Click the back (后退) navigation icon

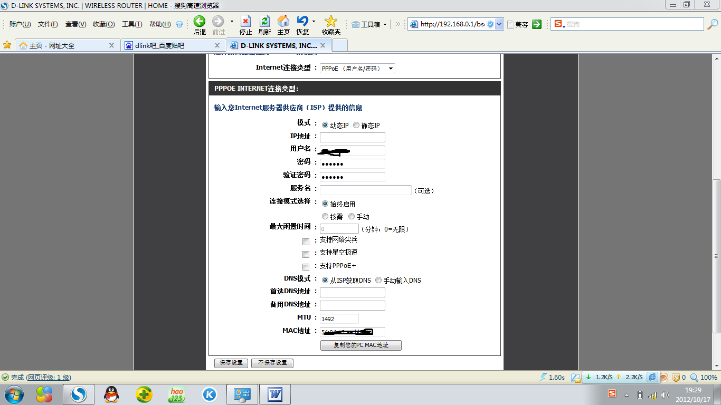point(200,21)
